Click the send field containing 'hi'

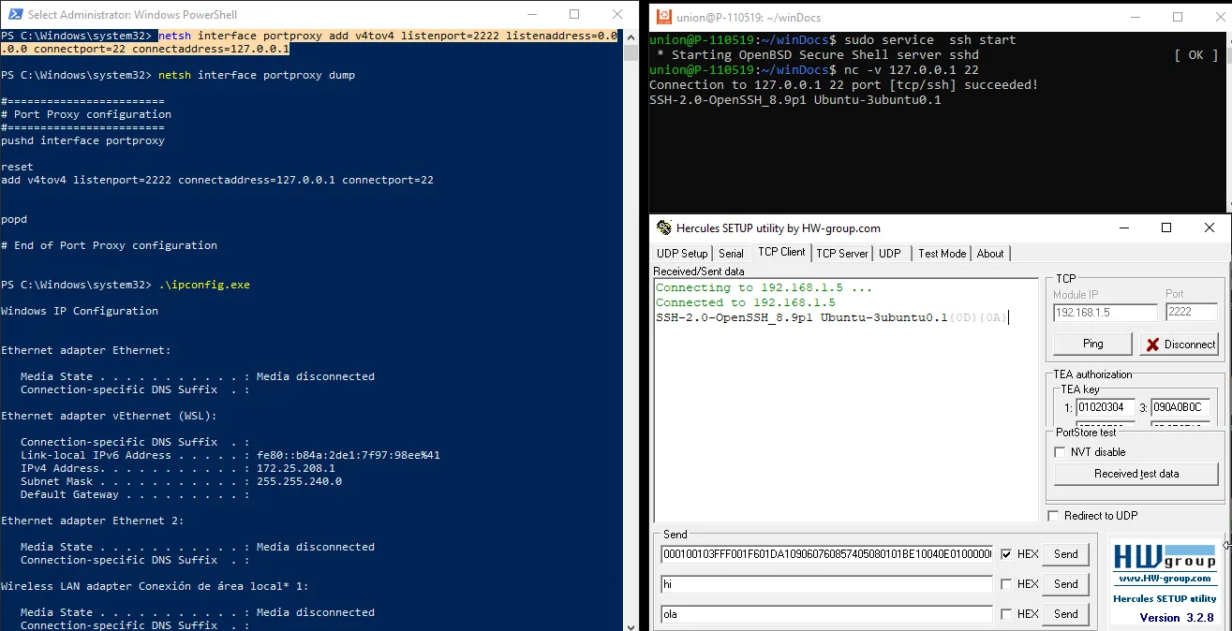pos(826,584)
